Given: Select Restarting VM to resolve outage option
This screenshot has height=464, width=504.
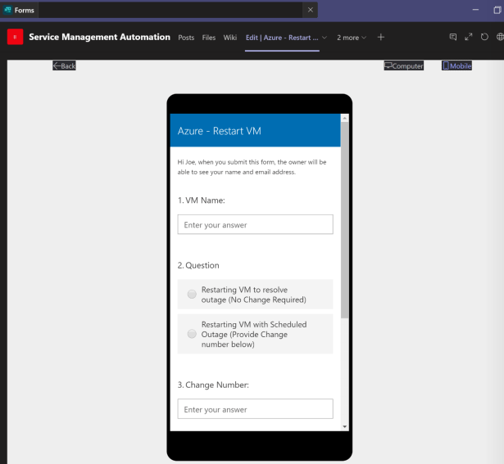Looking at the screenshot, I should click(255, 295).
